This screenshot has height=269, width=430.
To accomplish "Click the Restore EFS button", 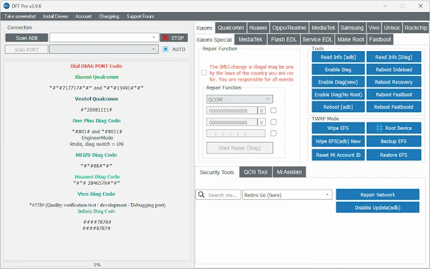I will click(x=394, y=155).
